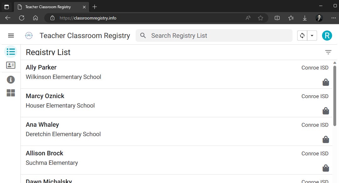Open the filter icon above the registry entries

point(328,52)
